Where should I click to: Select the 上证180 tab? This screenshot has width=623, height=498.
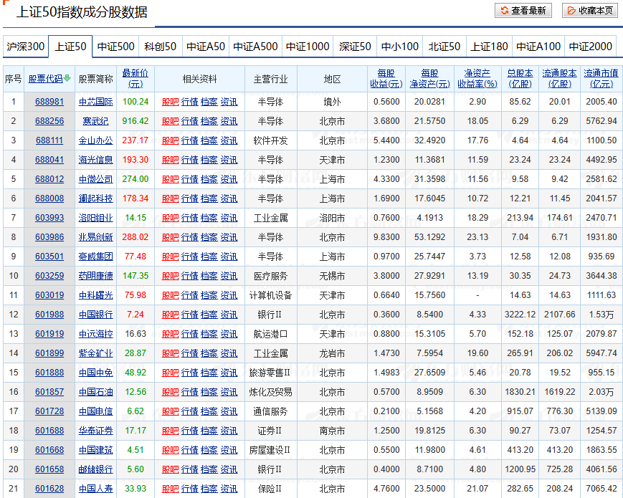click(489, 47)
